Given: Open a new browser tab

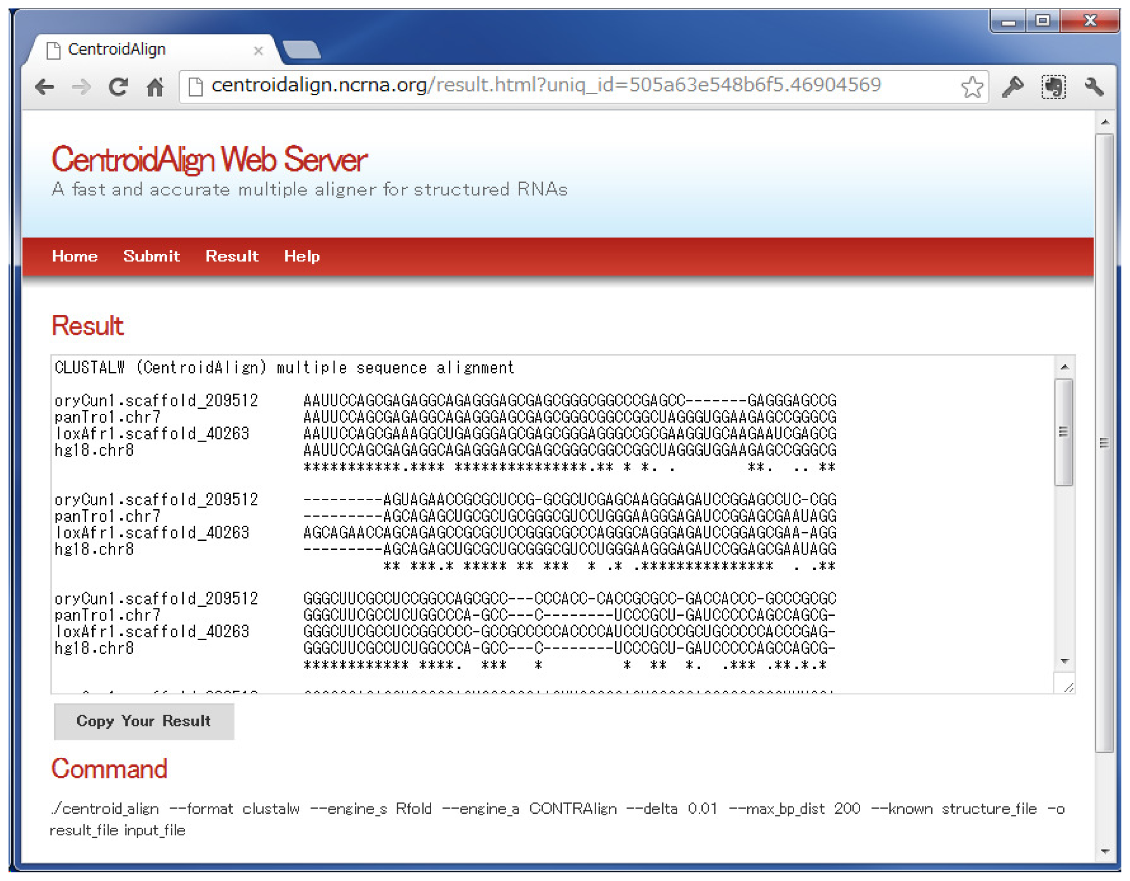Looking at the screenshot, I should 302,50.
